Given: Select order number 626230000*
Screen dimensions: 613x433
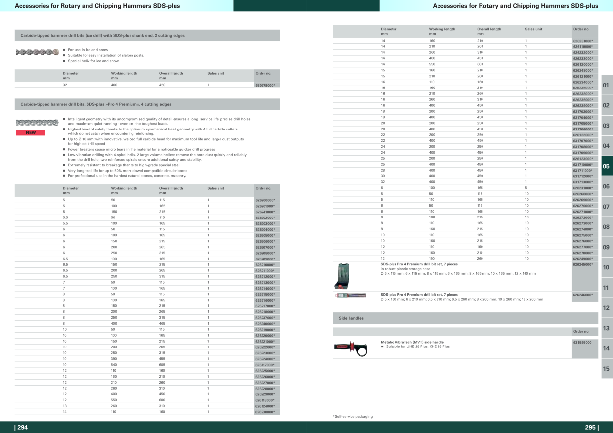Looking at the screenshot, I should (x=264, y=412).
